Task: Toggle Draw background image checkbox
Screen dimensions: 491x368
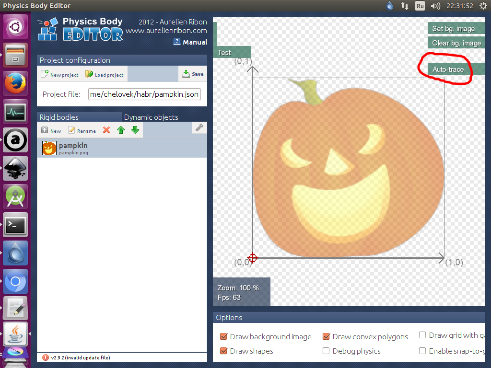Action: tap(223, 336)
